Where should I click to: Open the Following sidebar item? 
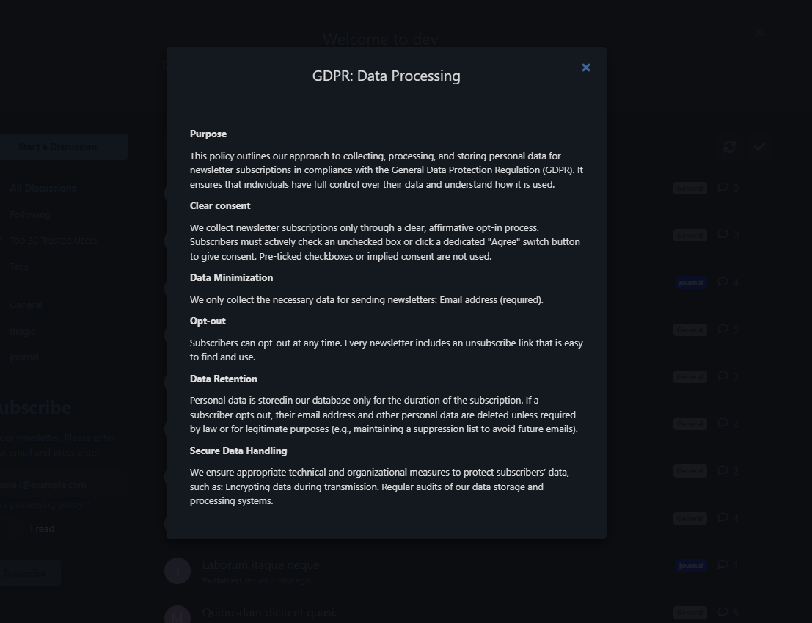pyautogui.click(x=30, y=214)
